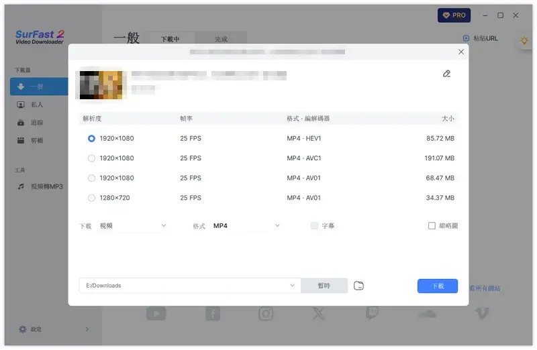Expand the 下載 type dropdown showing 視頻
The width and height of the screenshot is (537, 350).
(x=142, y=226)
